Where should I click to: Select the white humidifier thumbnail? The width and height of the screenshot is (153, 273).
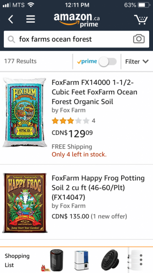pyautogui.click(x=81, y=260)
